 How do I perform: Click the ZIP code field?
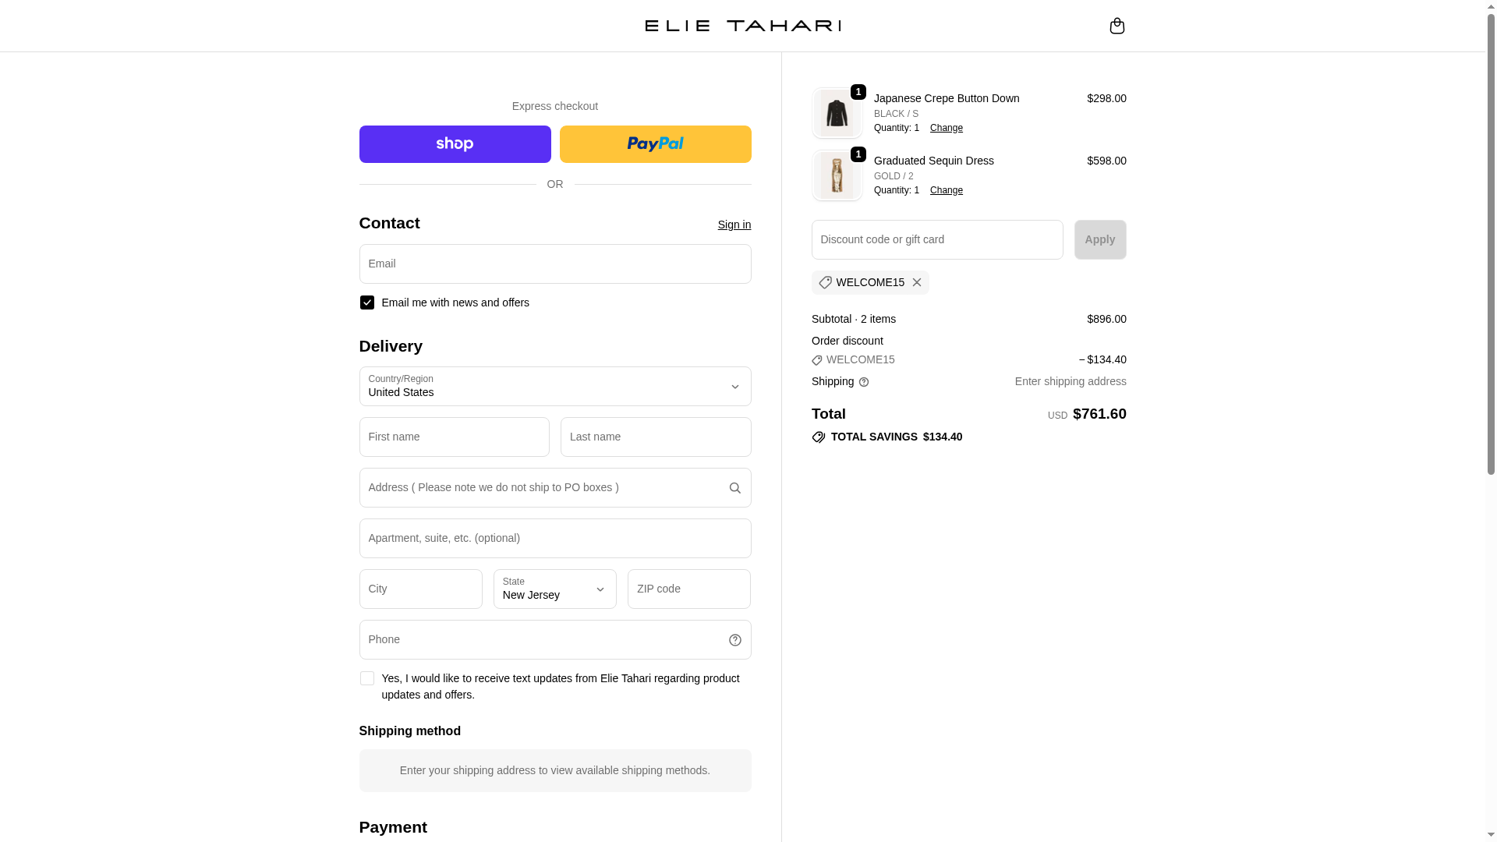coord(689,589)
